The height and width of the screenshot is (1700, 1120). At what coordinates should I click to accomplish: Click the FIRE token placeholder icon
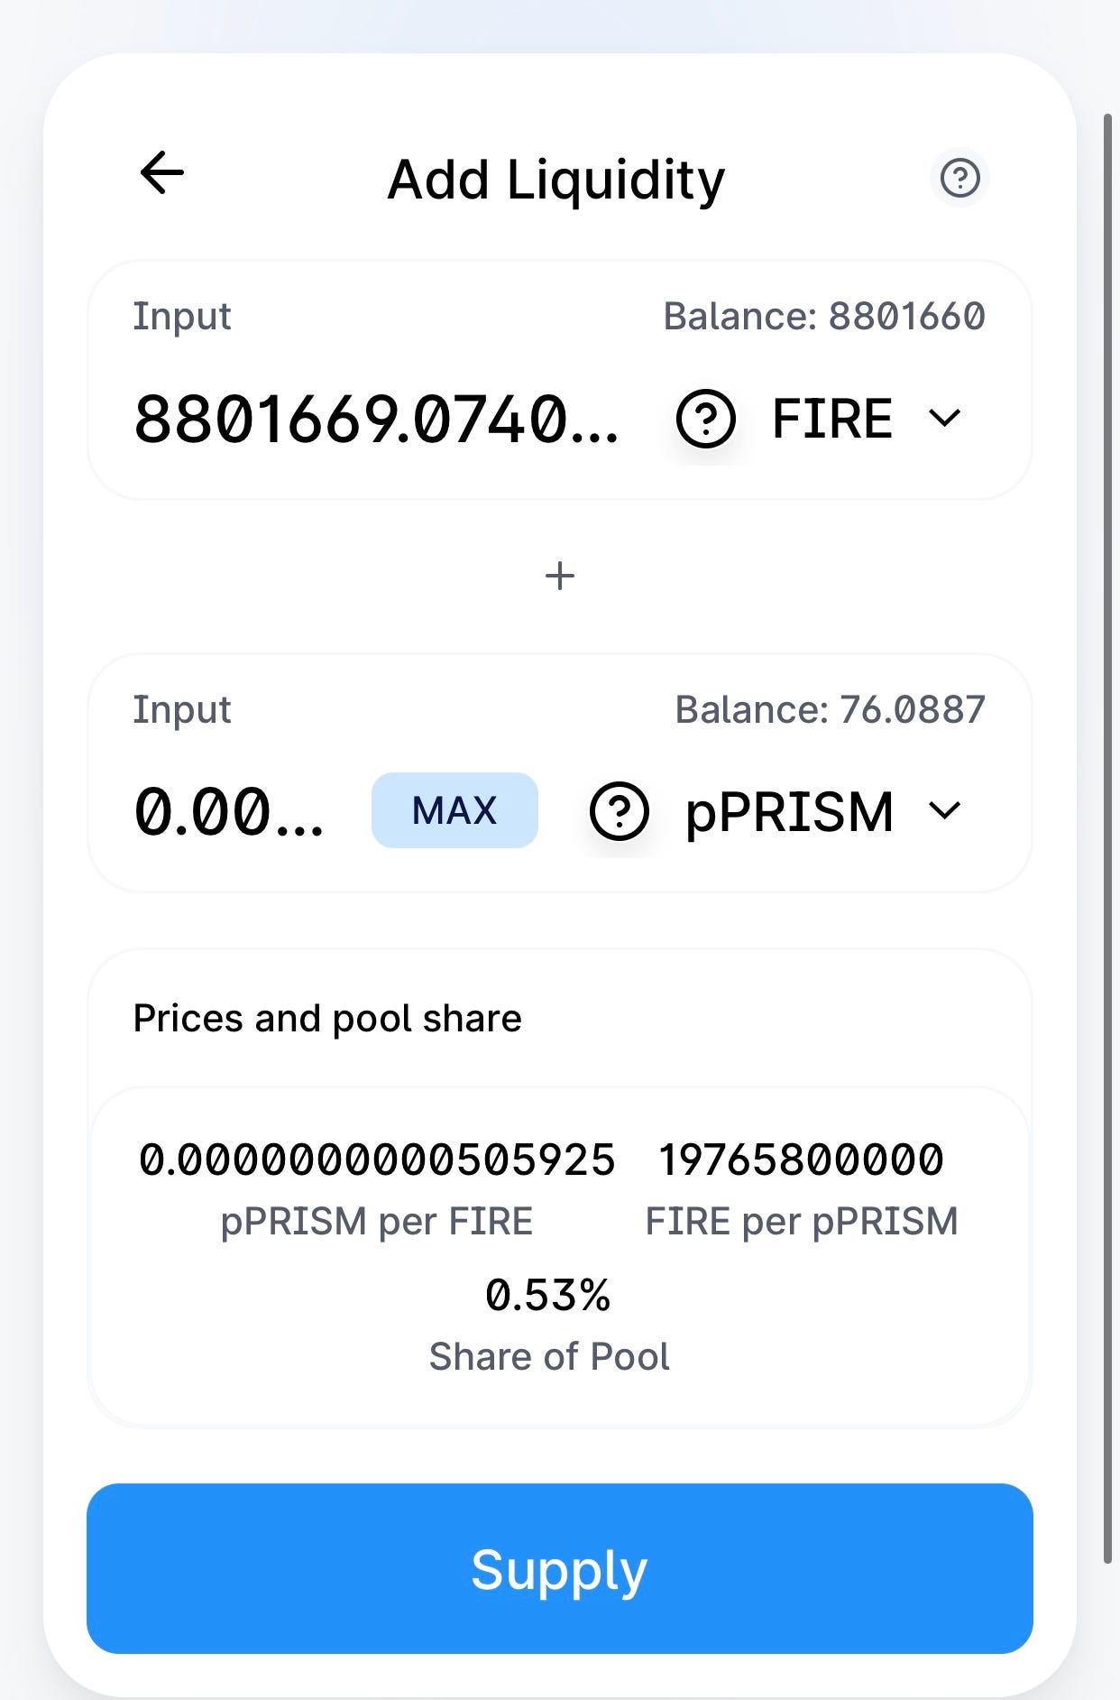point(706,419)
